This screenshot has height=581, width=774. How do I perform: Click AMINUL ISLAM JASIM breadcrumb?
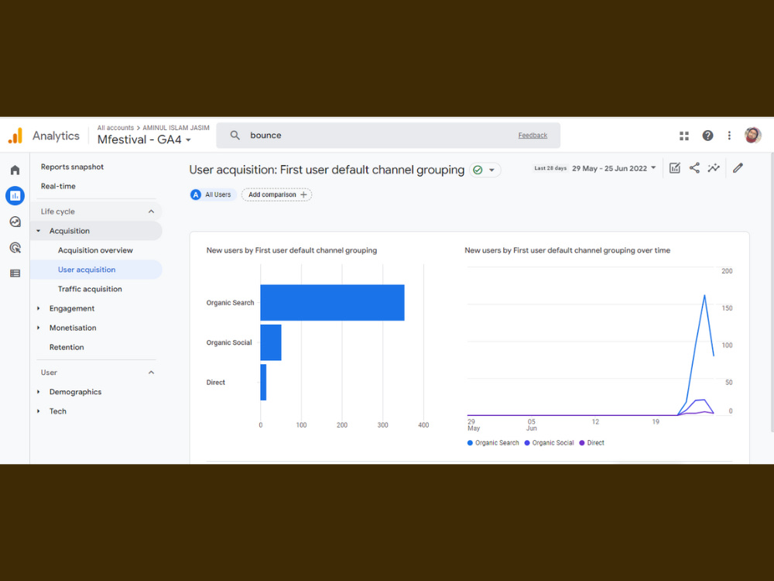(176, 128)
